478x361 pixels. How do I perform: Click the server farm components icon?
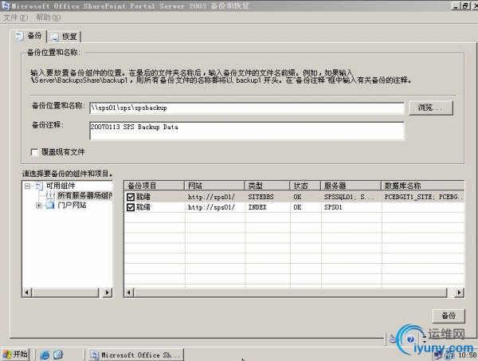coord(50,195)
